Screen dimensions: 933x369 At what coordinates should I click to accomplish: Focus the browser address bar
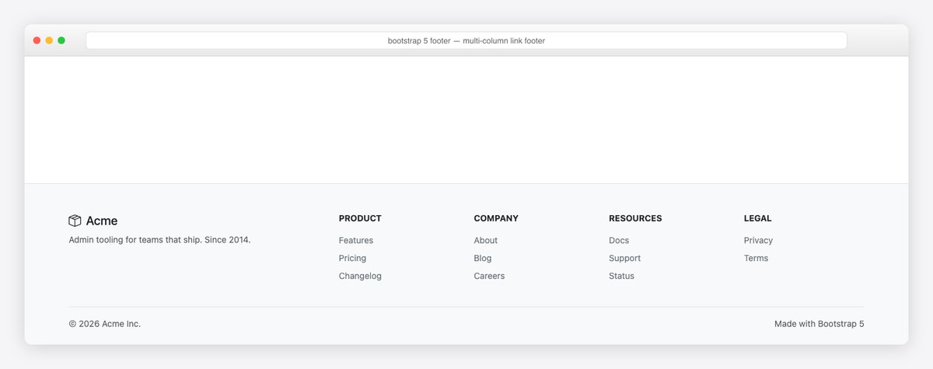[466, 40]
